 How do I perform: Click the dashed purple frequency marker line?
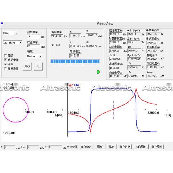point(113,110)
